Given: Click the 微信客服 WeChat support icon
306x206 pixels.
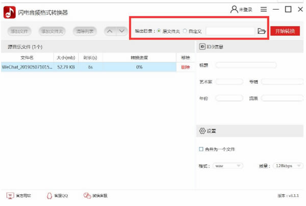Looking at the screenshot, I should tap(87, 195).
